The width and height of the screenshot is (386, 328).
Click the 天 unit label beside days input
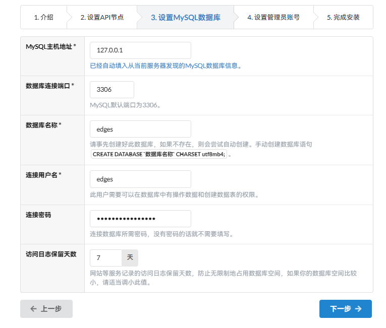tap(130, 258)
